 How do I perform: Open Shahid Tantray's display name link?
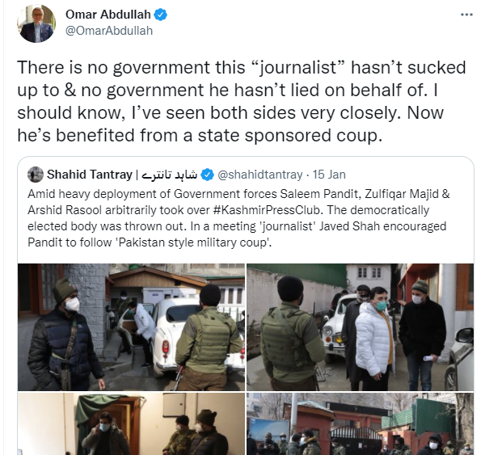90,175
